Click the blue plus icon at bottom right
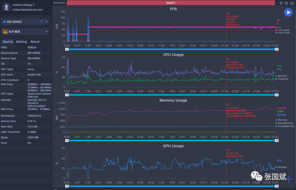Viewport: 296px width, 190px height. tap(290, 179)
